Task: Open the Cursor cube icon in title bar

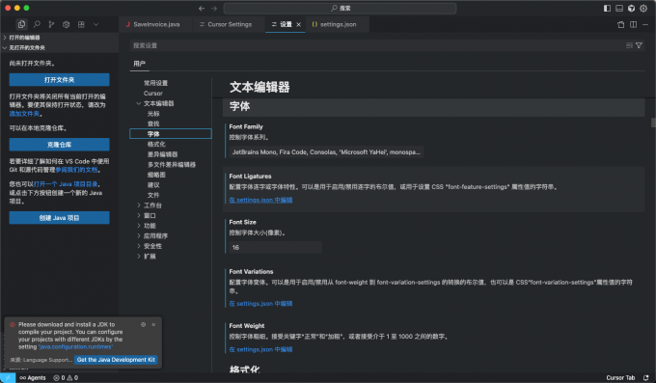Action: click(631, 8)
